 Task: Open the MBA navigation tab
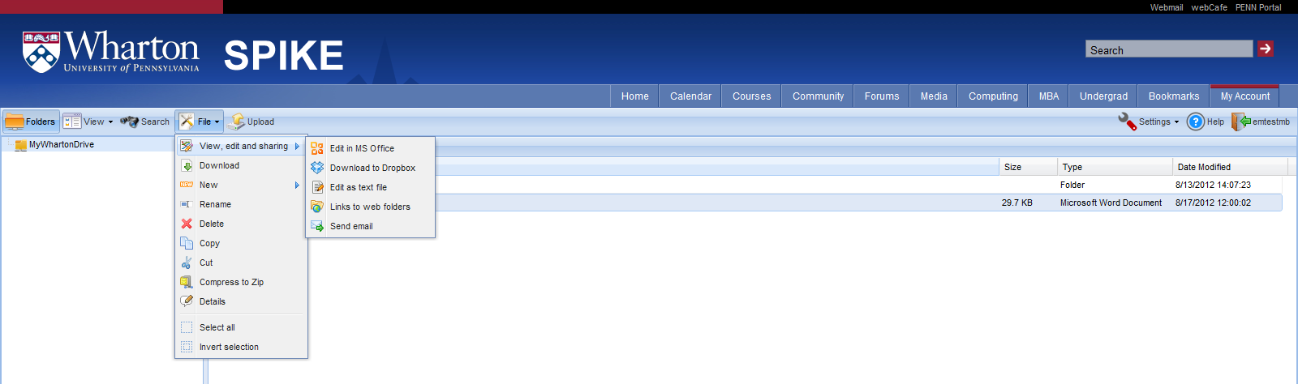[x=1049, y=96]
